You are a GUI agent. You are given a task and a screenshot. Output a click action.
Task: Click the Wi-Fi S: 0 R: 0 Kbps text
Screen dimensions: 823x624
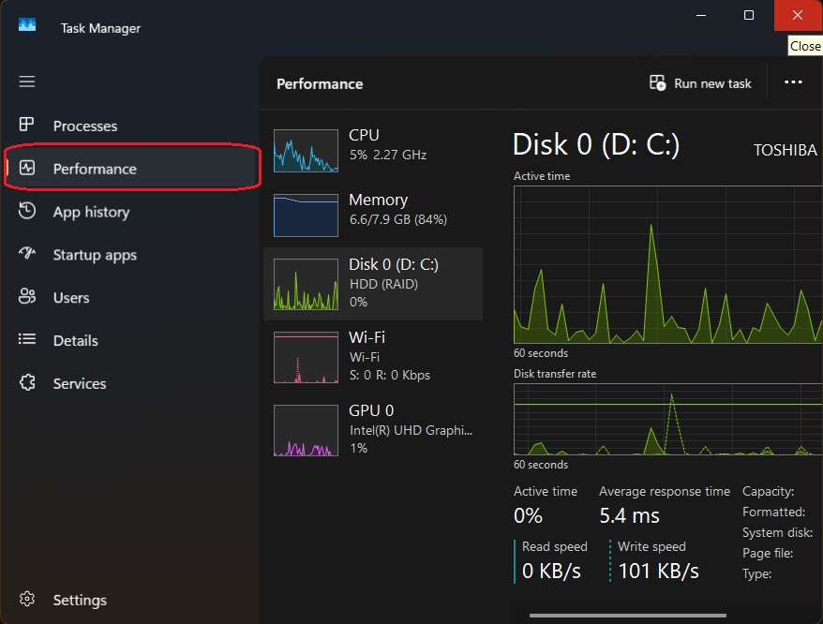389,375
